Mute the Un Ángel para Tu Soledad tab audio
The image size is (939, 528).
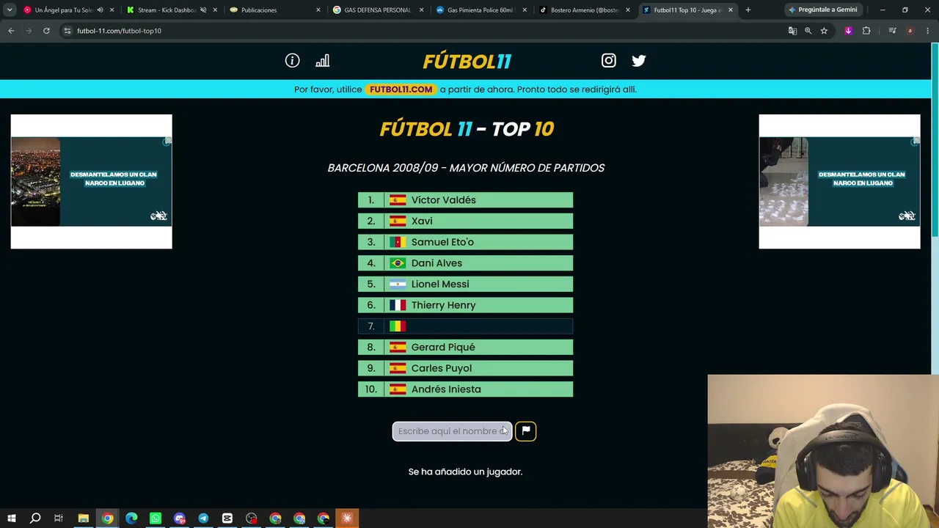(x=100, y=10)
